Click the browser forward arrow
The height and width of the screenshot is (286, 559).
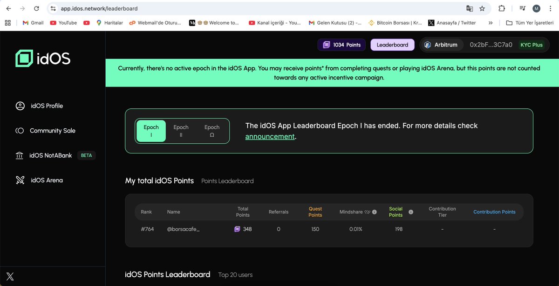[22, 8]
